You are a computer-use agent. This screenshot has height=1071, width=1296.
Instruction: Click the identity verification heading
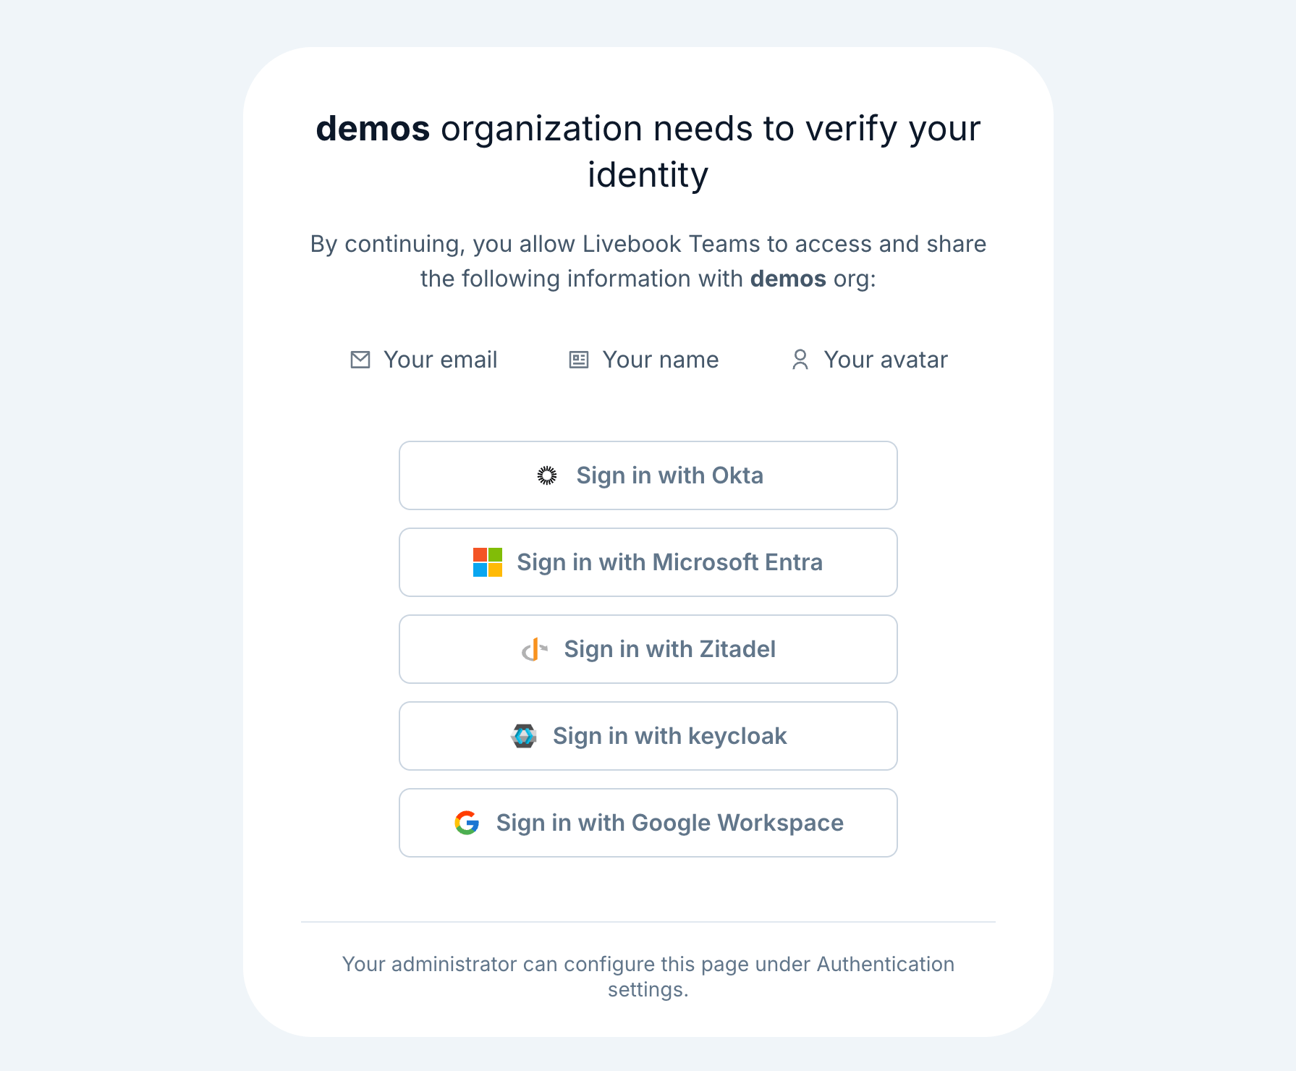648,151
